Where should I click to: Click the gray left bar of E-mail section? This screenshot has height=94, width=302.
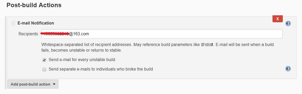(x=6, y=48)
